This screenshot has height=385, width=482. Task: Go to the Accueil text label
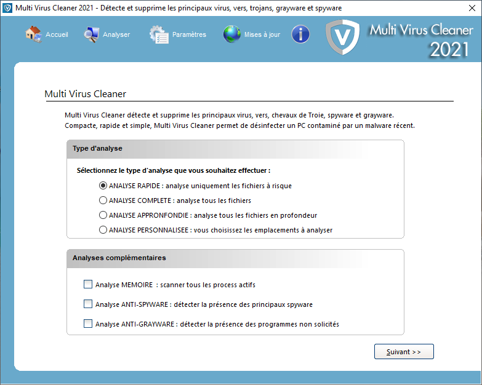coord(57,34)
